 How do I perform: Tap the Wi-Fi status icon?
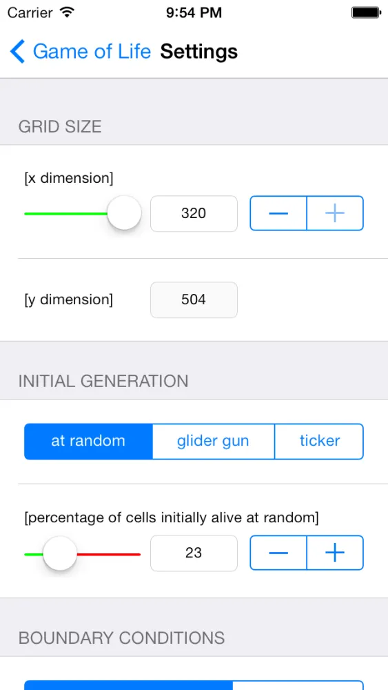(67, 12)
